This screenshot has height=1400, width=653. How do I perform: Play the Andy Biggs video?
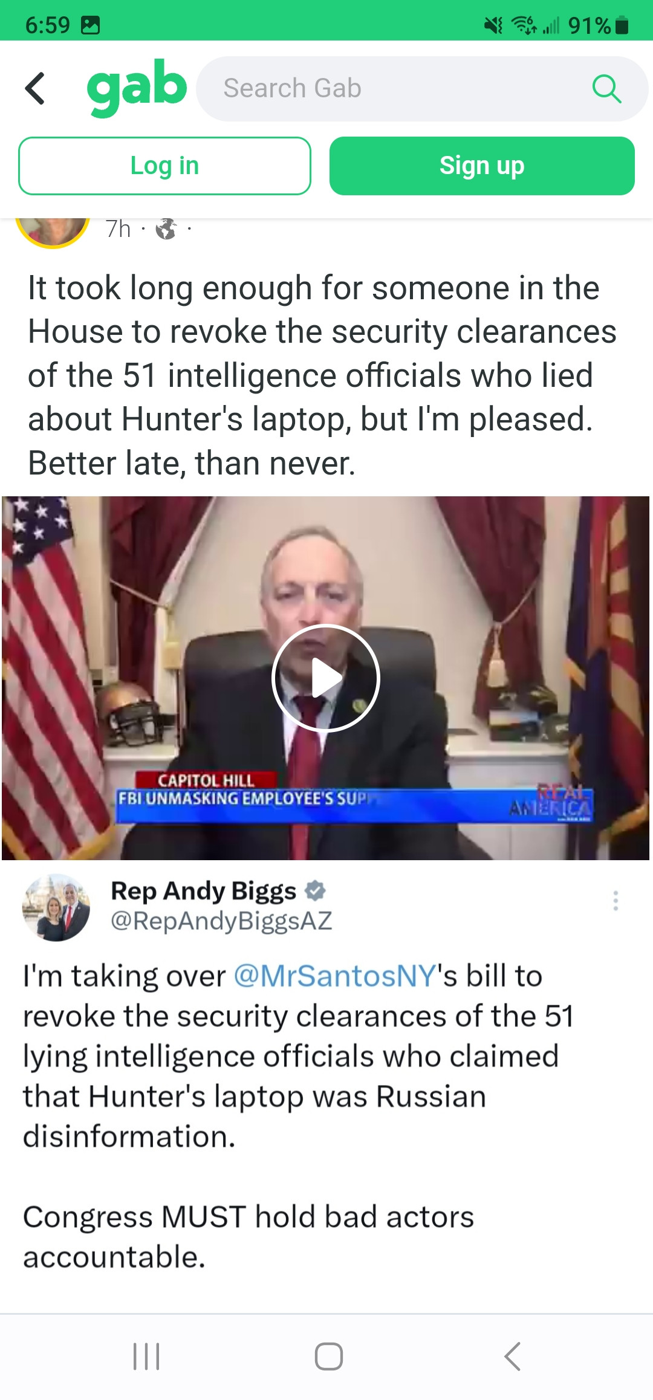(325, 678)
